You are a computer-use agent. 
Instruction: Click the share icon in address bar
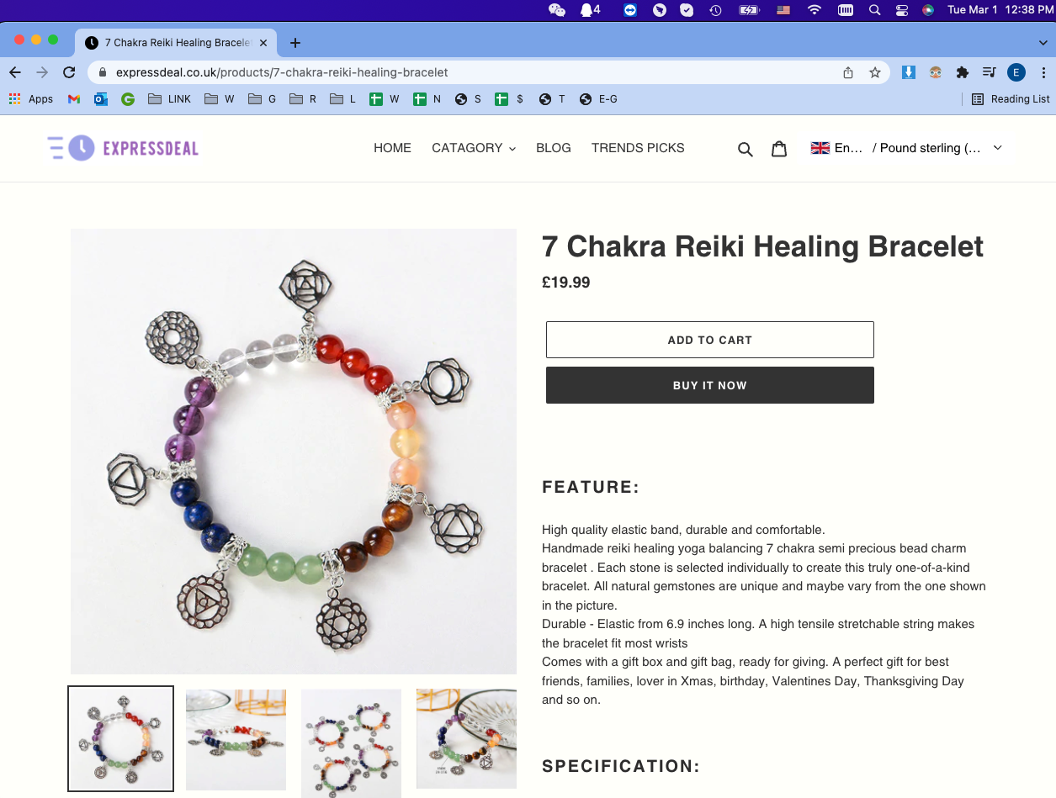(848, 72)
